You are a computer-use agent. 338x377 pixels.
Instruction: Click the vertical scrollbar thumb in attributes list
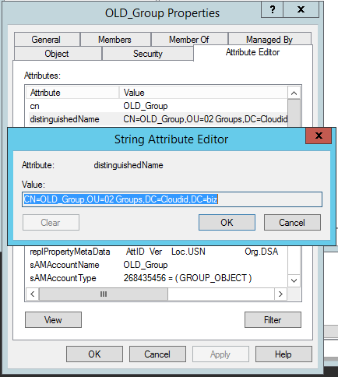click(x=294, y=113)
